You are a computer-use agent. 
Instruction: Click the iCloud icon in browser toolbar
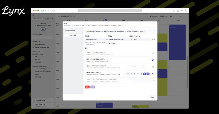point(53,11)
